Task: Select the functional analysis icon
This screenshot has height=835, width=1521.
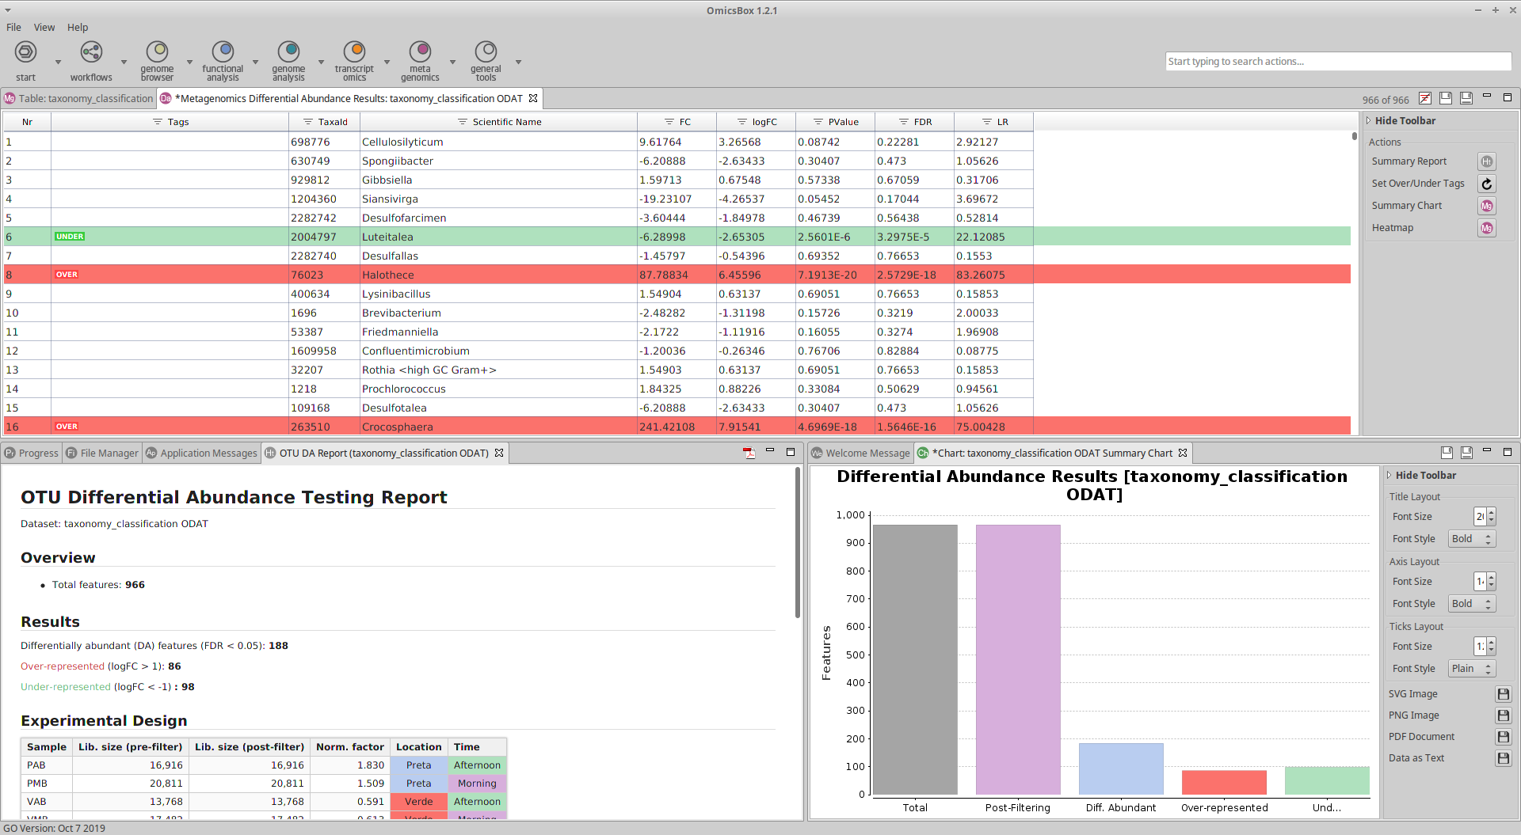Action: [x=223, y=53]
